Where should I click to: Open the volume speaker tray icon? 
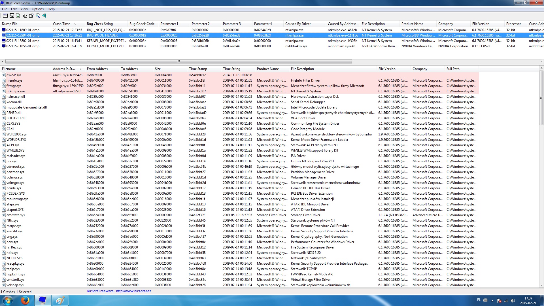513,301
